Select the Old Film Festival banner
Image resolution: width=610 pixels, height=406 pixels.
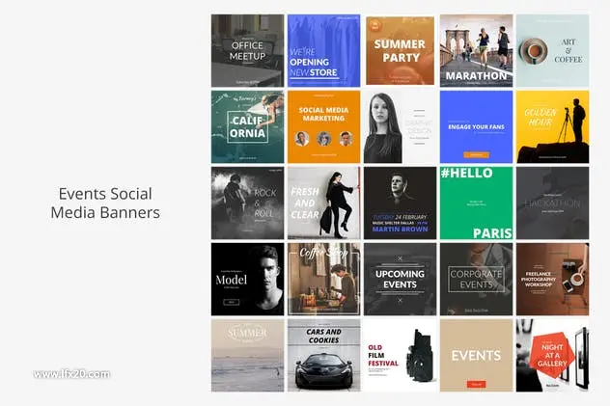point(400,355)
